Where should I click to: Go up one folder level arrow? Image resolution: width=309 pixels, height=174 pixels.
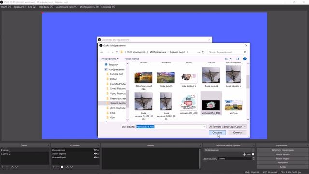(117, 52)
